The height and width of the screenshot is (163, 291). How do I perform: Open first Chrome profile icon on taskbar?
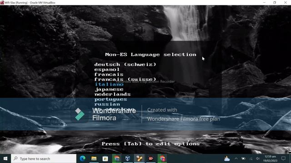[x=117, y=158]
